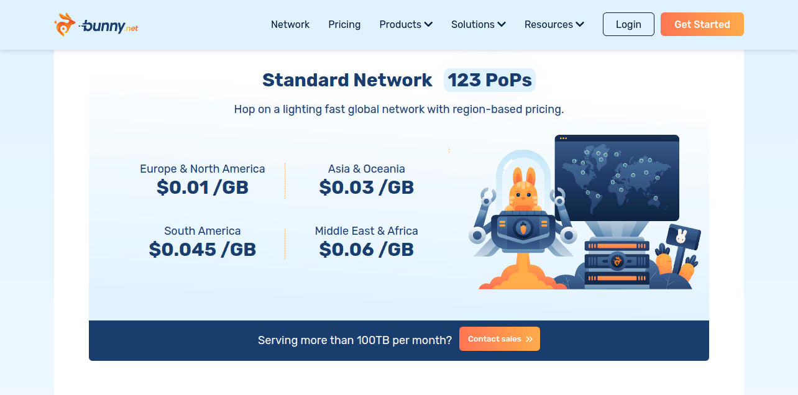Click the white rabbit flag icon

(682, 237)
